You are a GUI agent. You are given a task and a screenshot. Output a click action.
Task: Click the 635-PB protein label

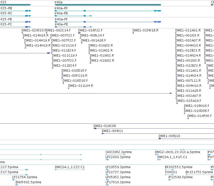[6, 19]
